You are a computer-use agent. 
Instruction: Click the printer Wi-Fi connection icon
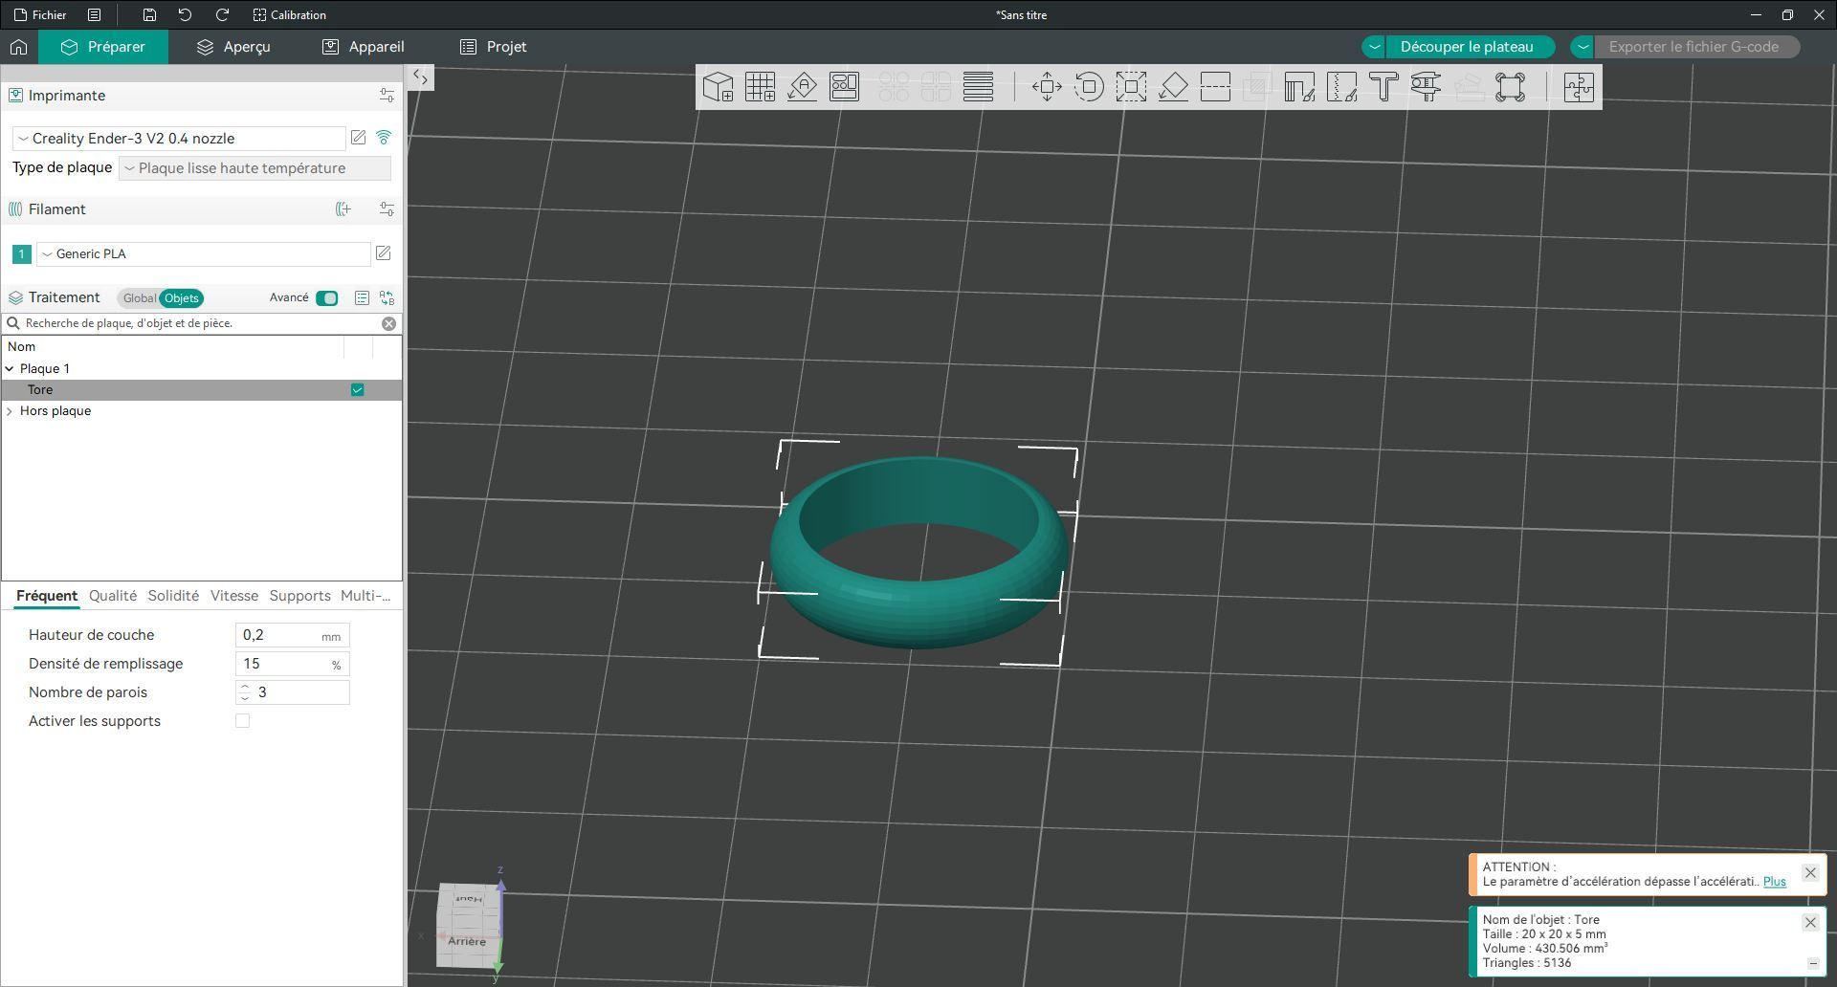(x=384, y=138)
